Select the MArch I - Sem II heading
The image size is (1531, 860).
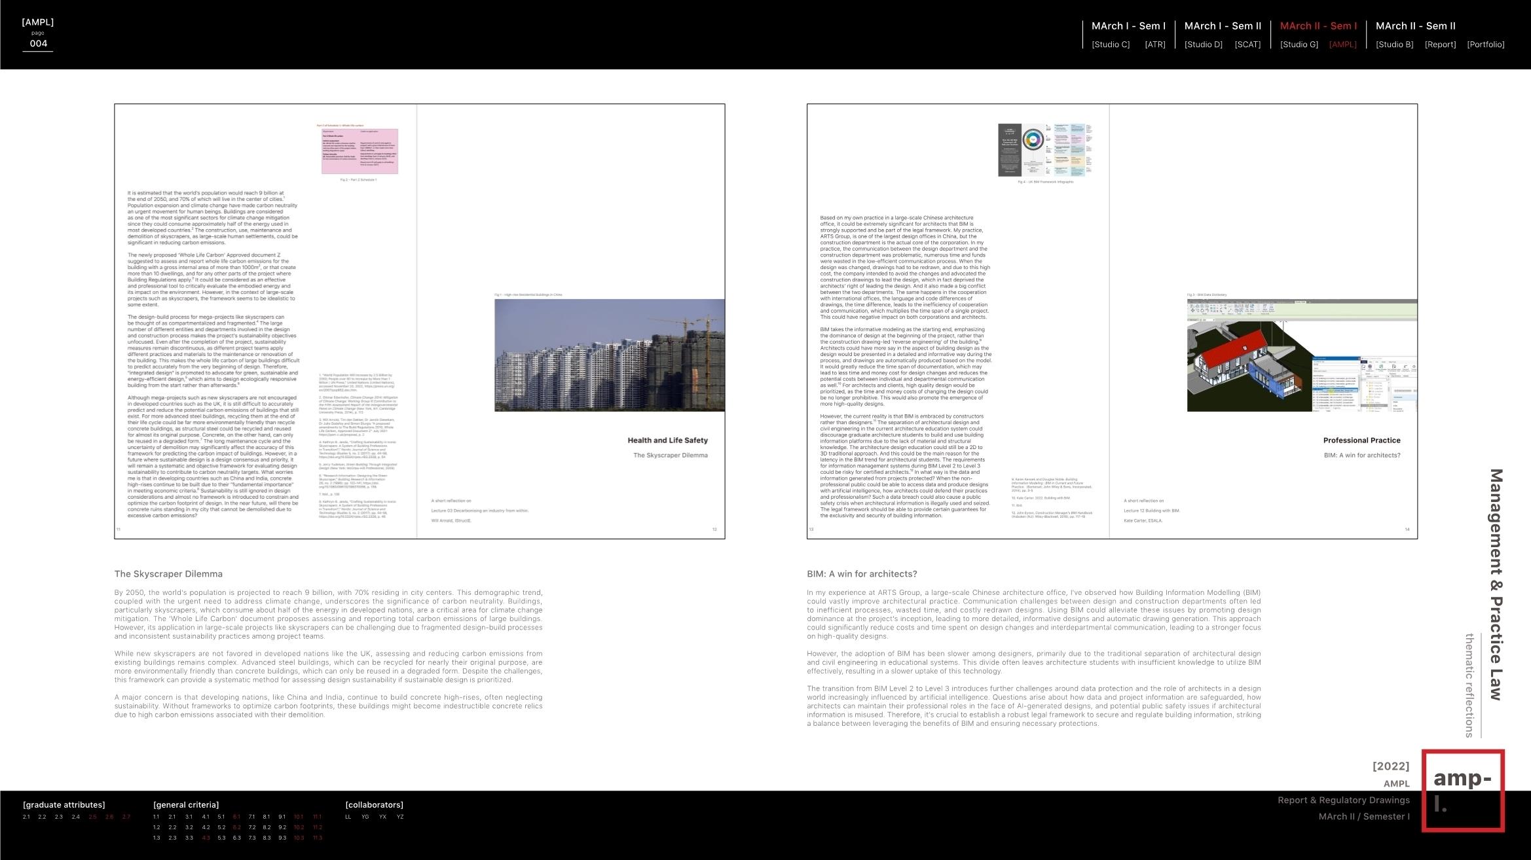pos(1223,26)
